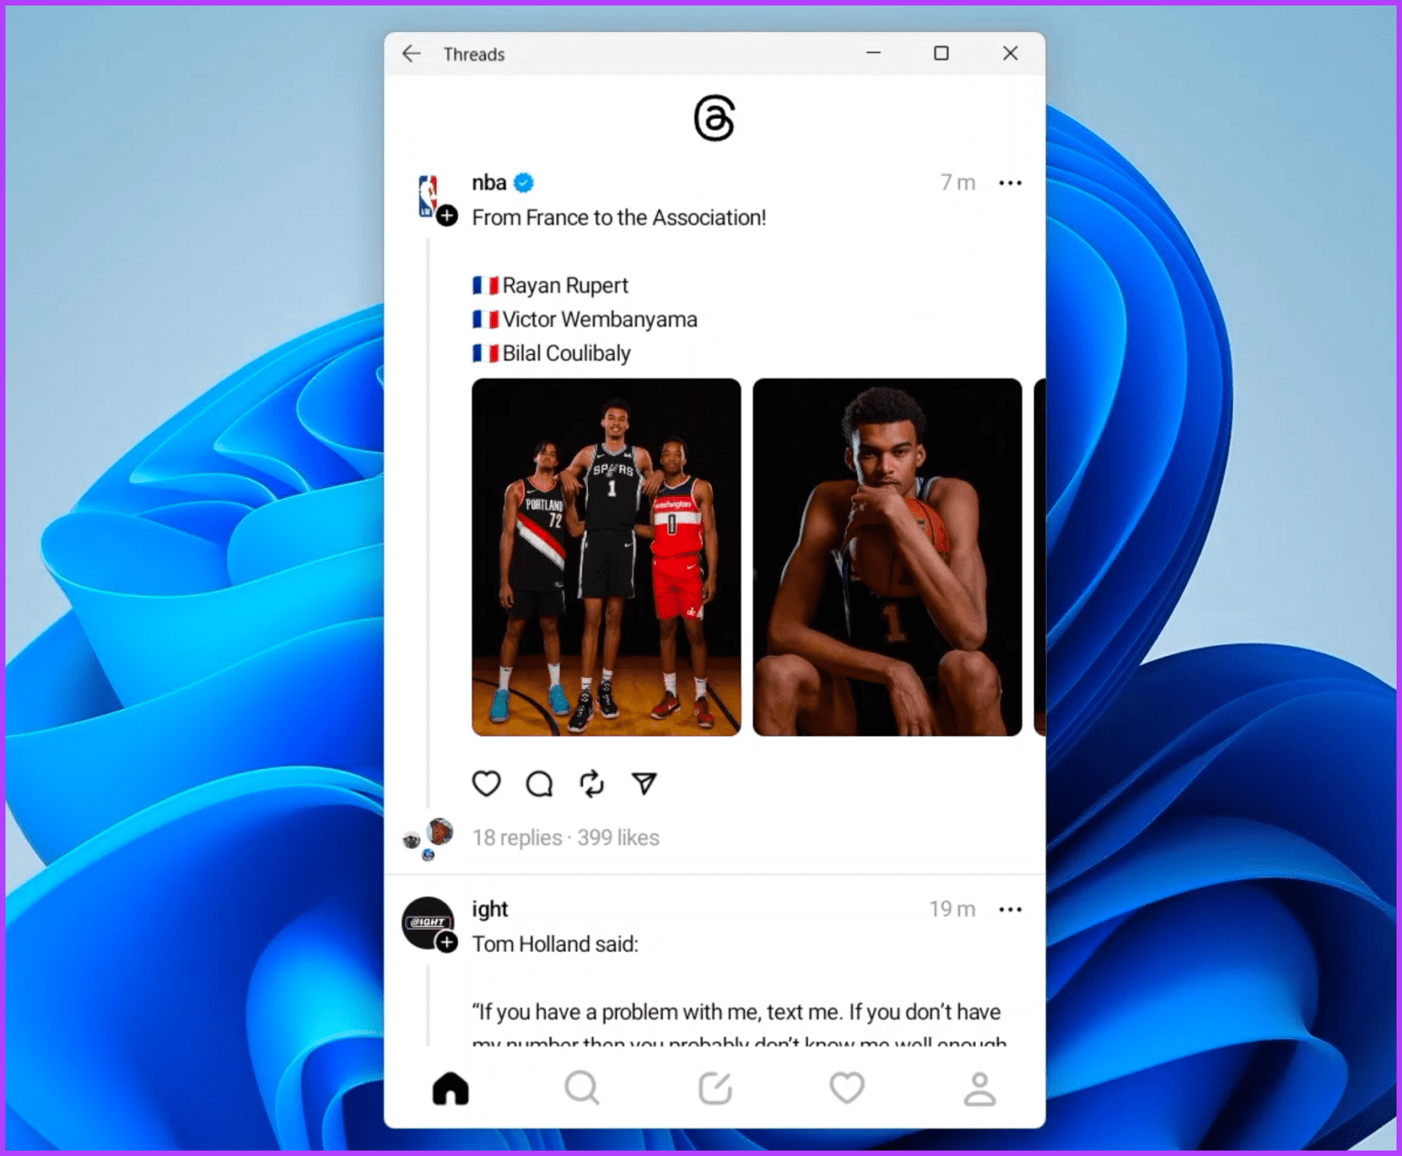This screenshot has height=1156, width=1402.
Task: Click nba's blue verified badge
Action: tap(524, 182)
